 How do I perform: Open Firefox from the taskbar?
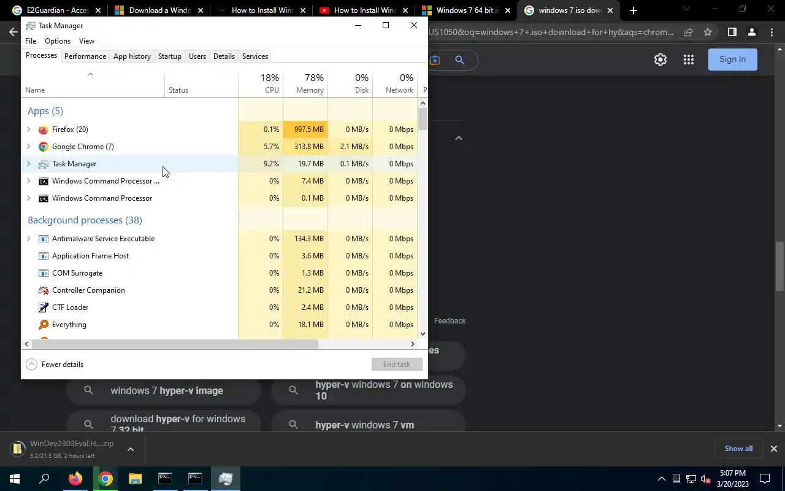(x=75, y=479)
